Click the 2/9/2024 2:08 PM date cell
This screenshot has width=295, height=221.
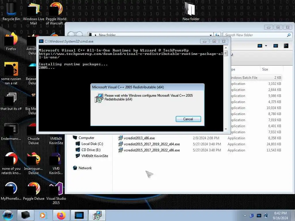click(206, 138)
